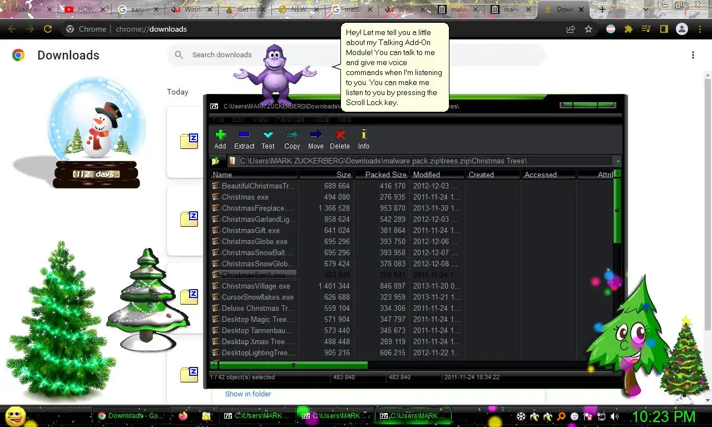
Task: Open the View menu in 7-Zip
Action: [260, 119]
